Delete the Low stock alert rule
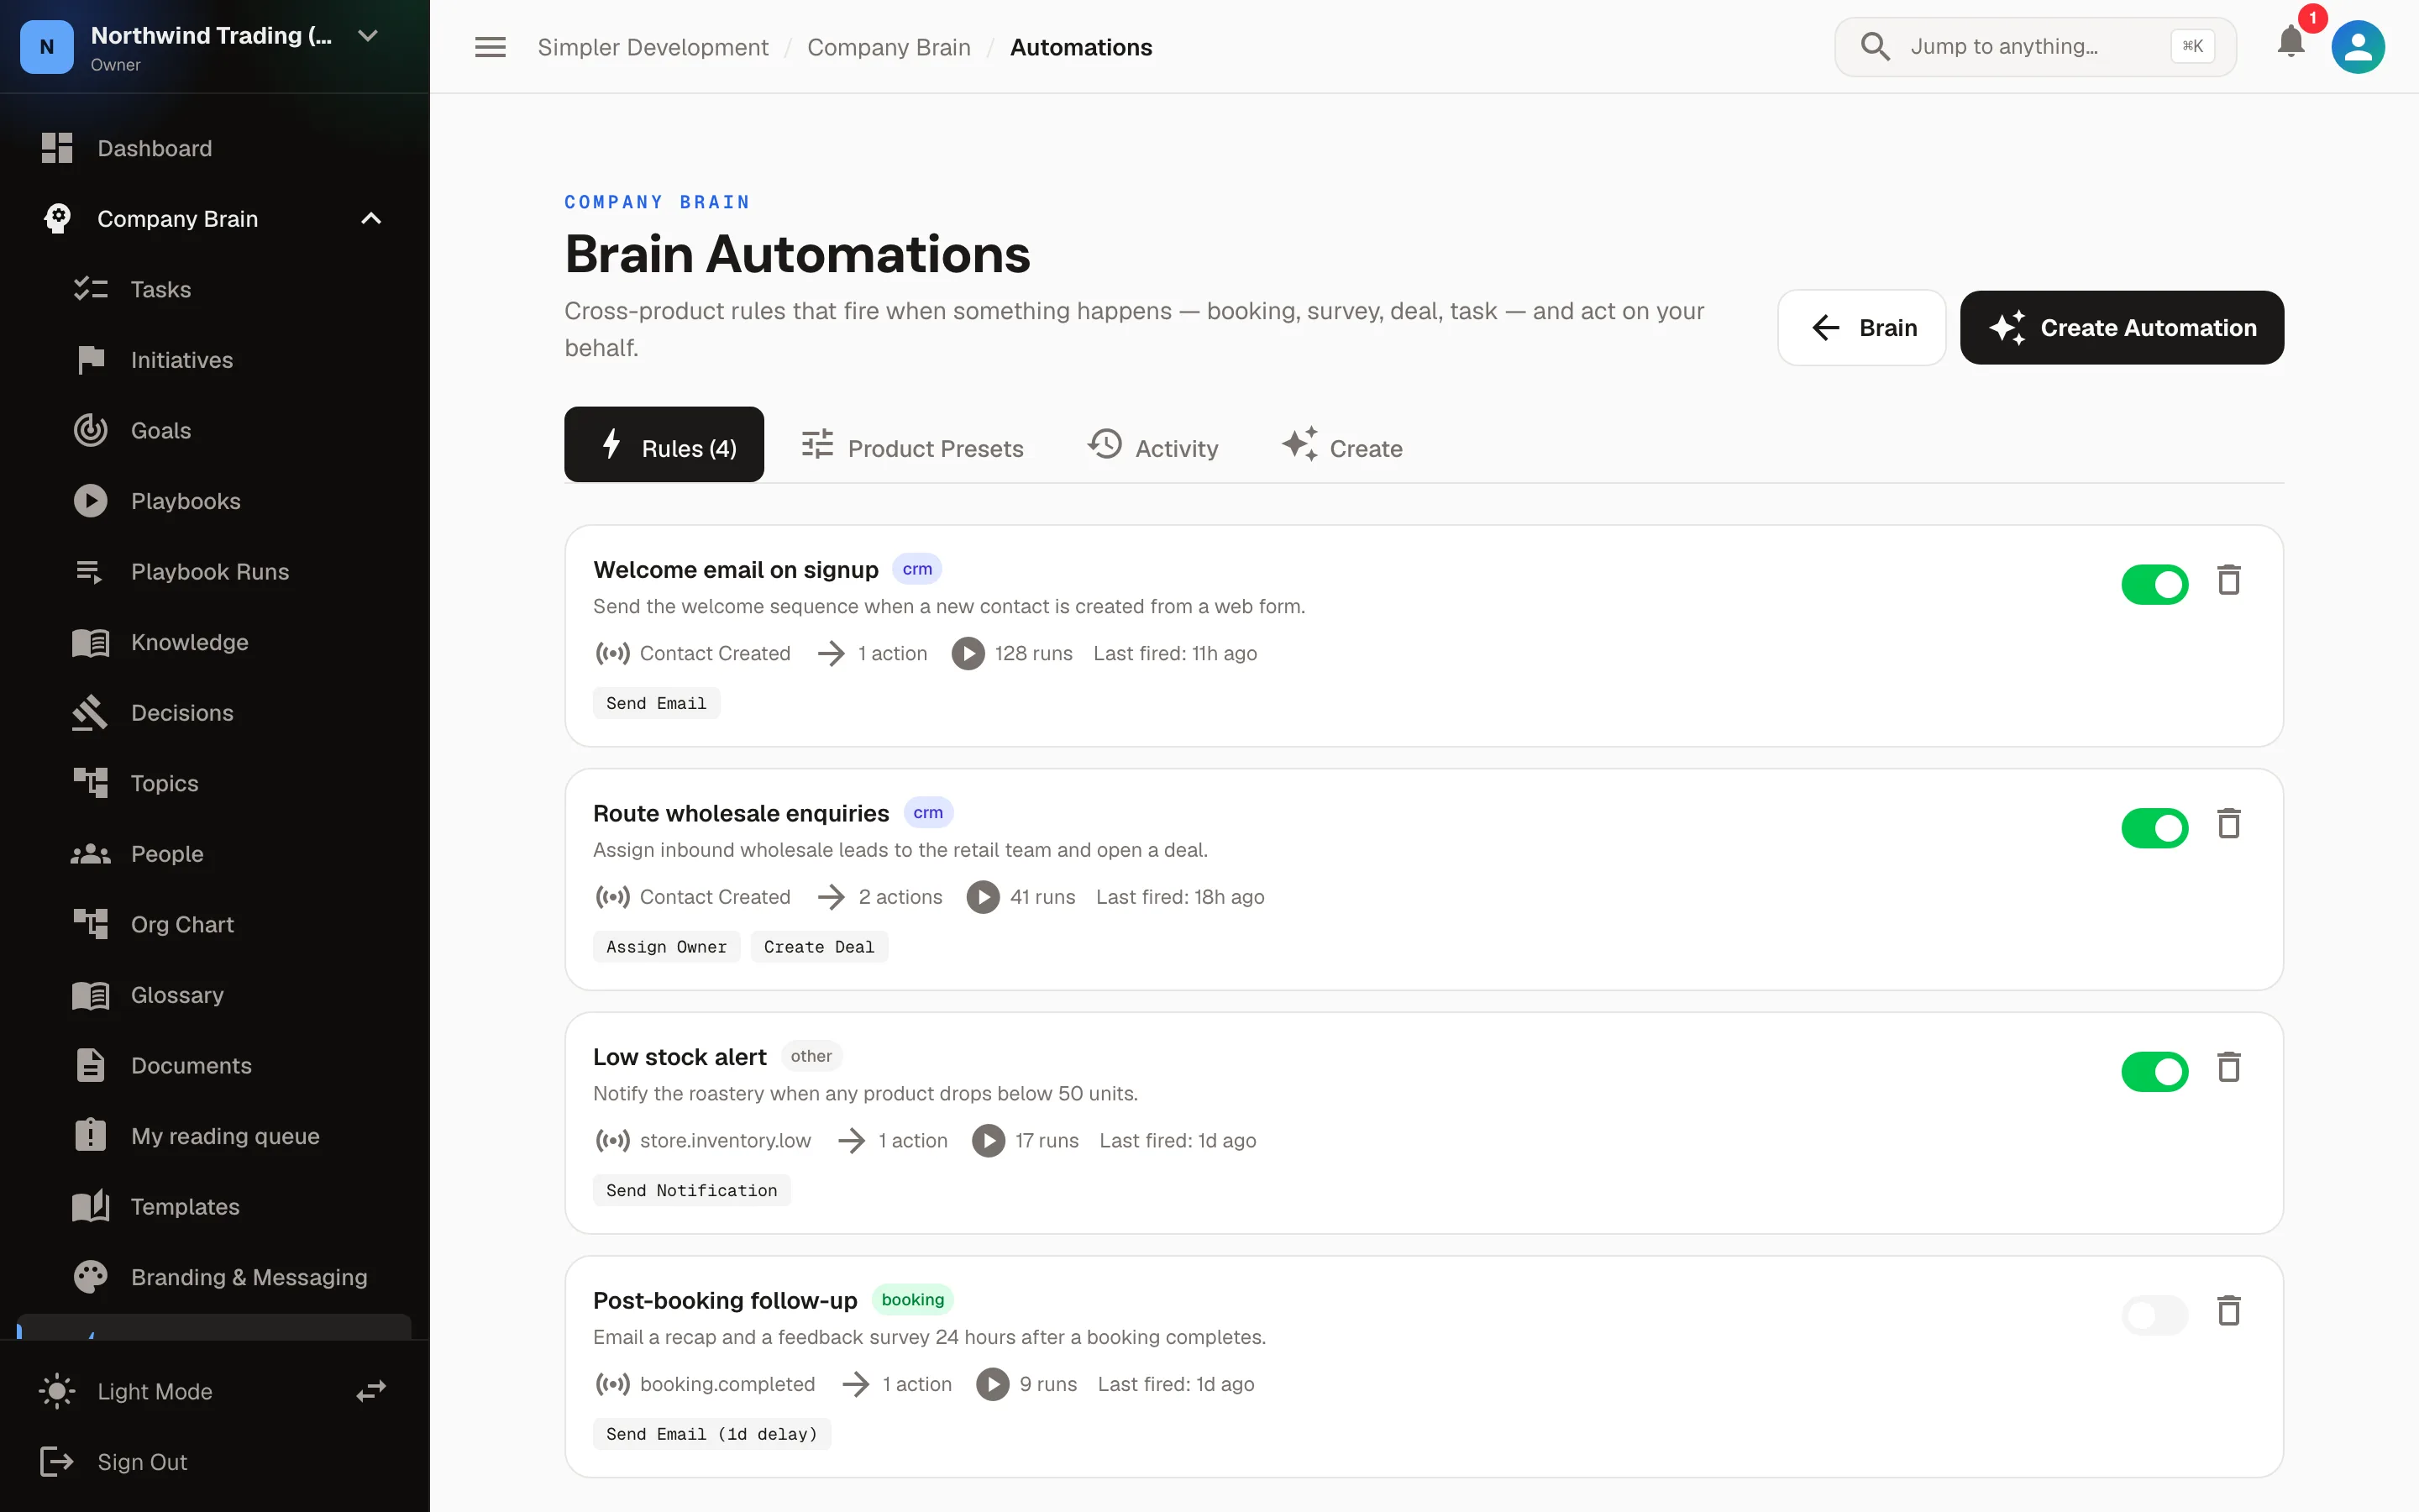2419x1512 pixels. click(x=2228, y=1067)
